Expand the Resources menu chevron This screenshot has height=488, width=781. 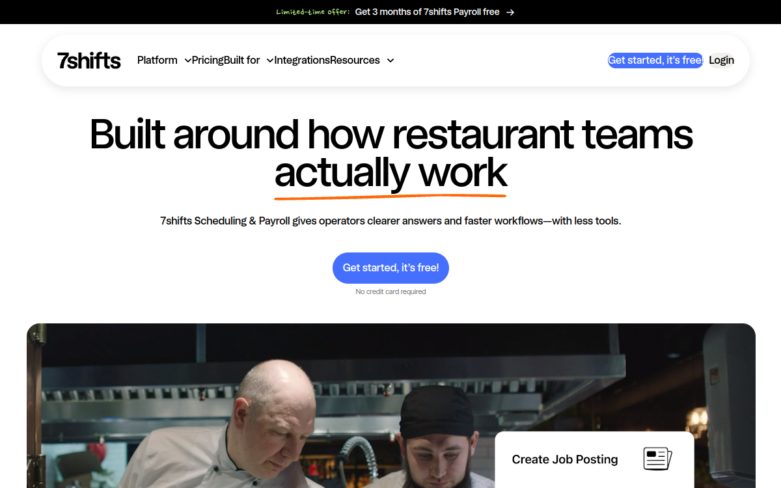pos(390,61)
